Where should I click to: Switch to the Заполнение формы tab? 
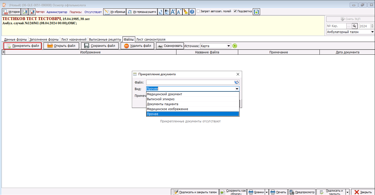(x=44, y=40)
